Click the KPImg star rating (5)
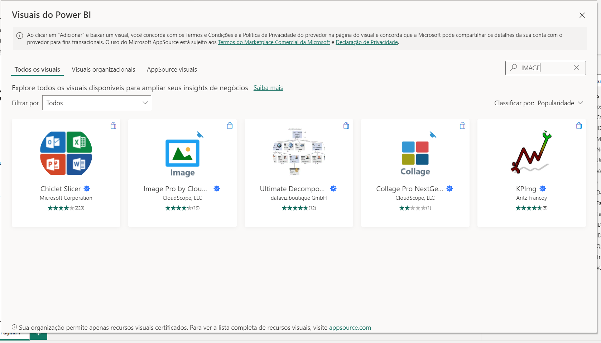The height and width of the screenshot is (343, 601). tap(532, 208)
